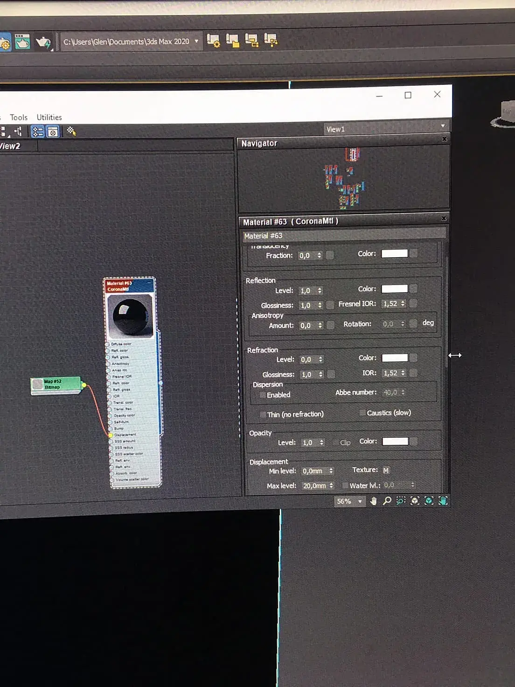Click the Fresnel IOR spinner arrows

click(x=403, y=303)
